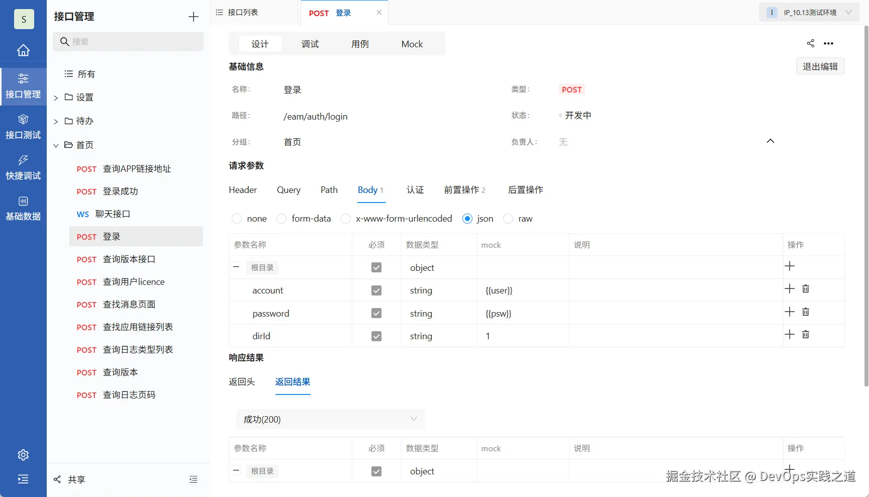Collapse the 首页 folder

pos(56,146)
